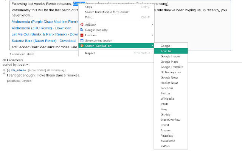Click the LastPass icon in context menu

coord(82,35)
